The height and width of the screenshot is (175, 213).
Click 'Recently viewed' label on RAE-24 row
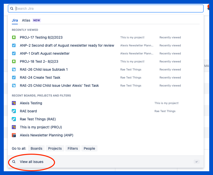[170, 77]
